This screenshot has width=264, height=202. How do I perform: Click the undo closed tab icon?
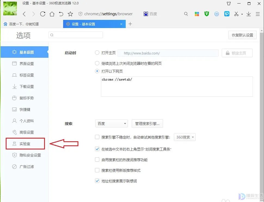click(61, 14)
